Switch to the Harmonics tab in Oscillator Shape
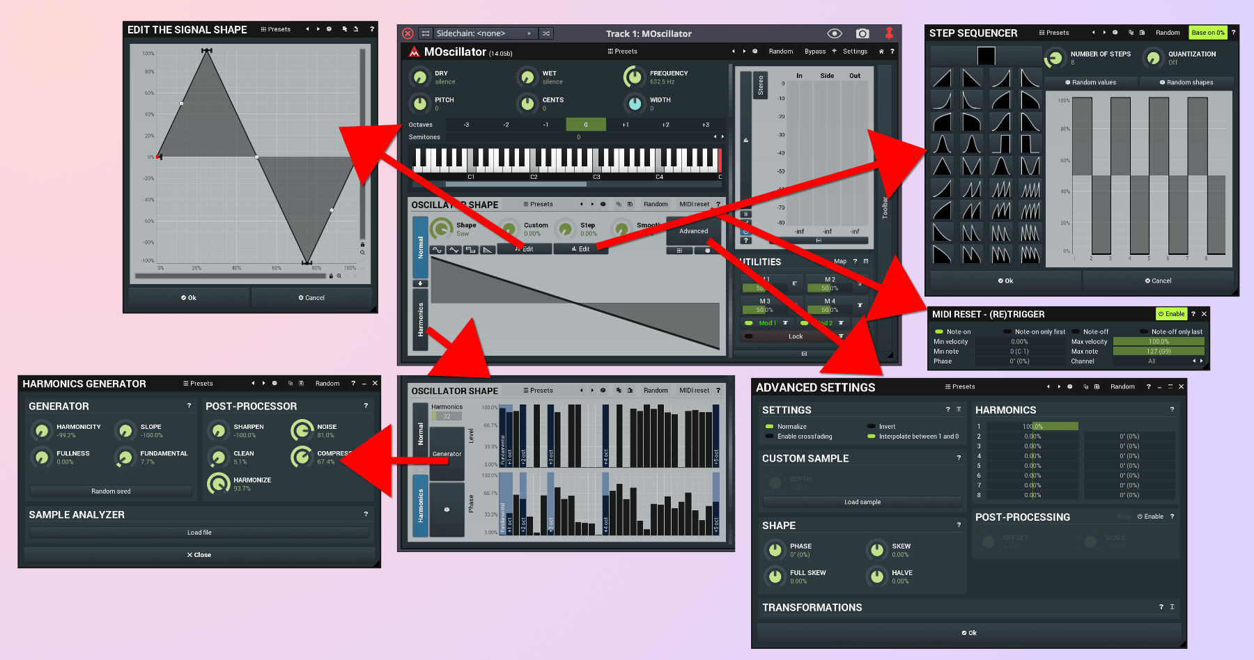The height and width of the screenshot is (660, 1254). (420, 320)
